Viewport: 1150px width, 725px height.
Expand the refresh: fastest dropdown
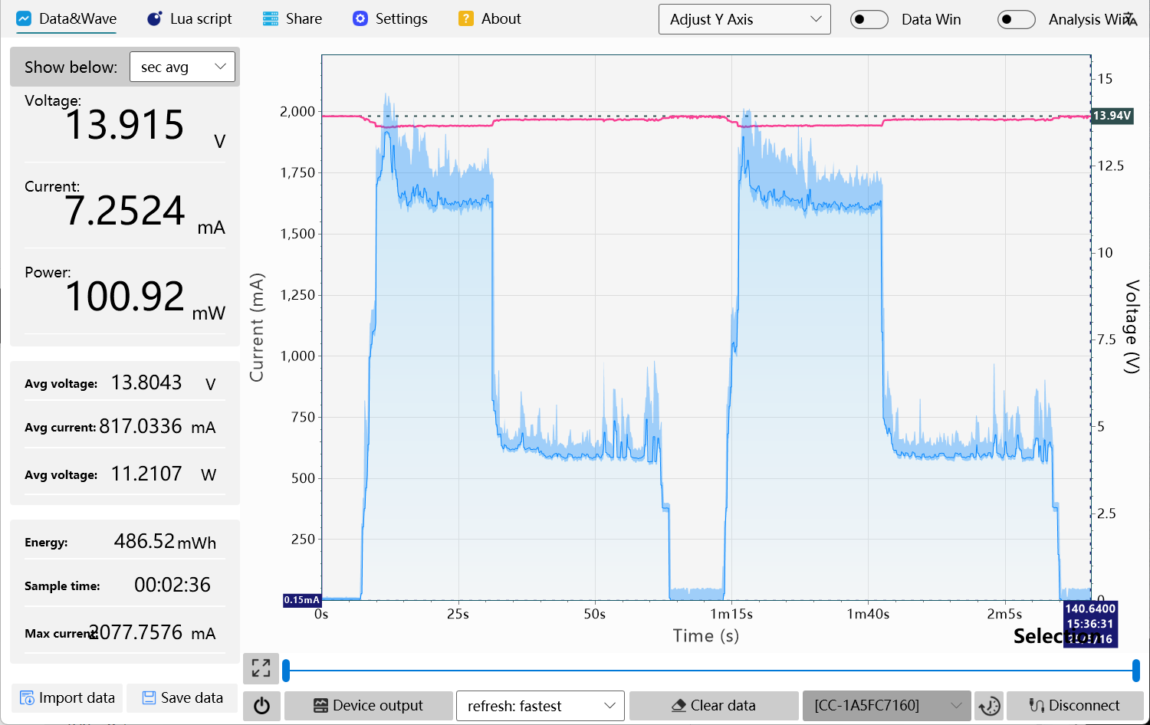pos(540,706)
